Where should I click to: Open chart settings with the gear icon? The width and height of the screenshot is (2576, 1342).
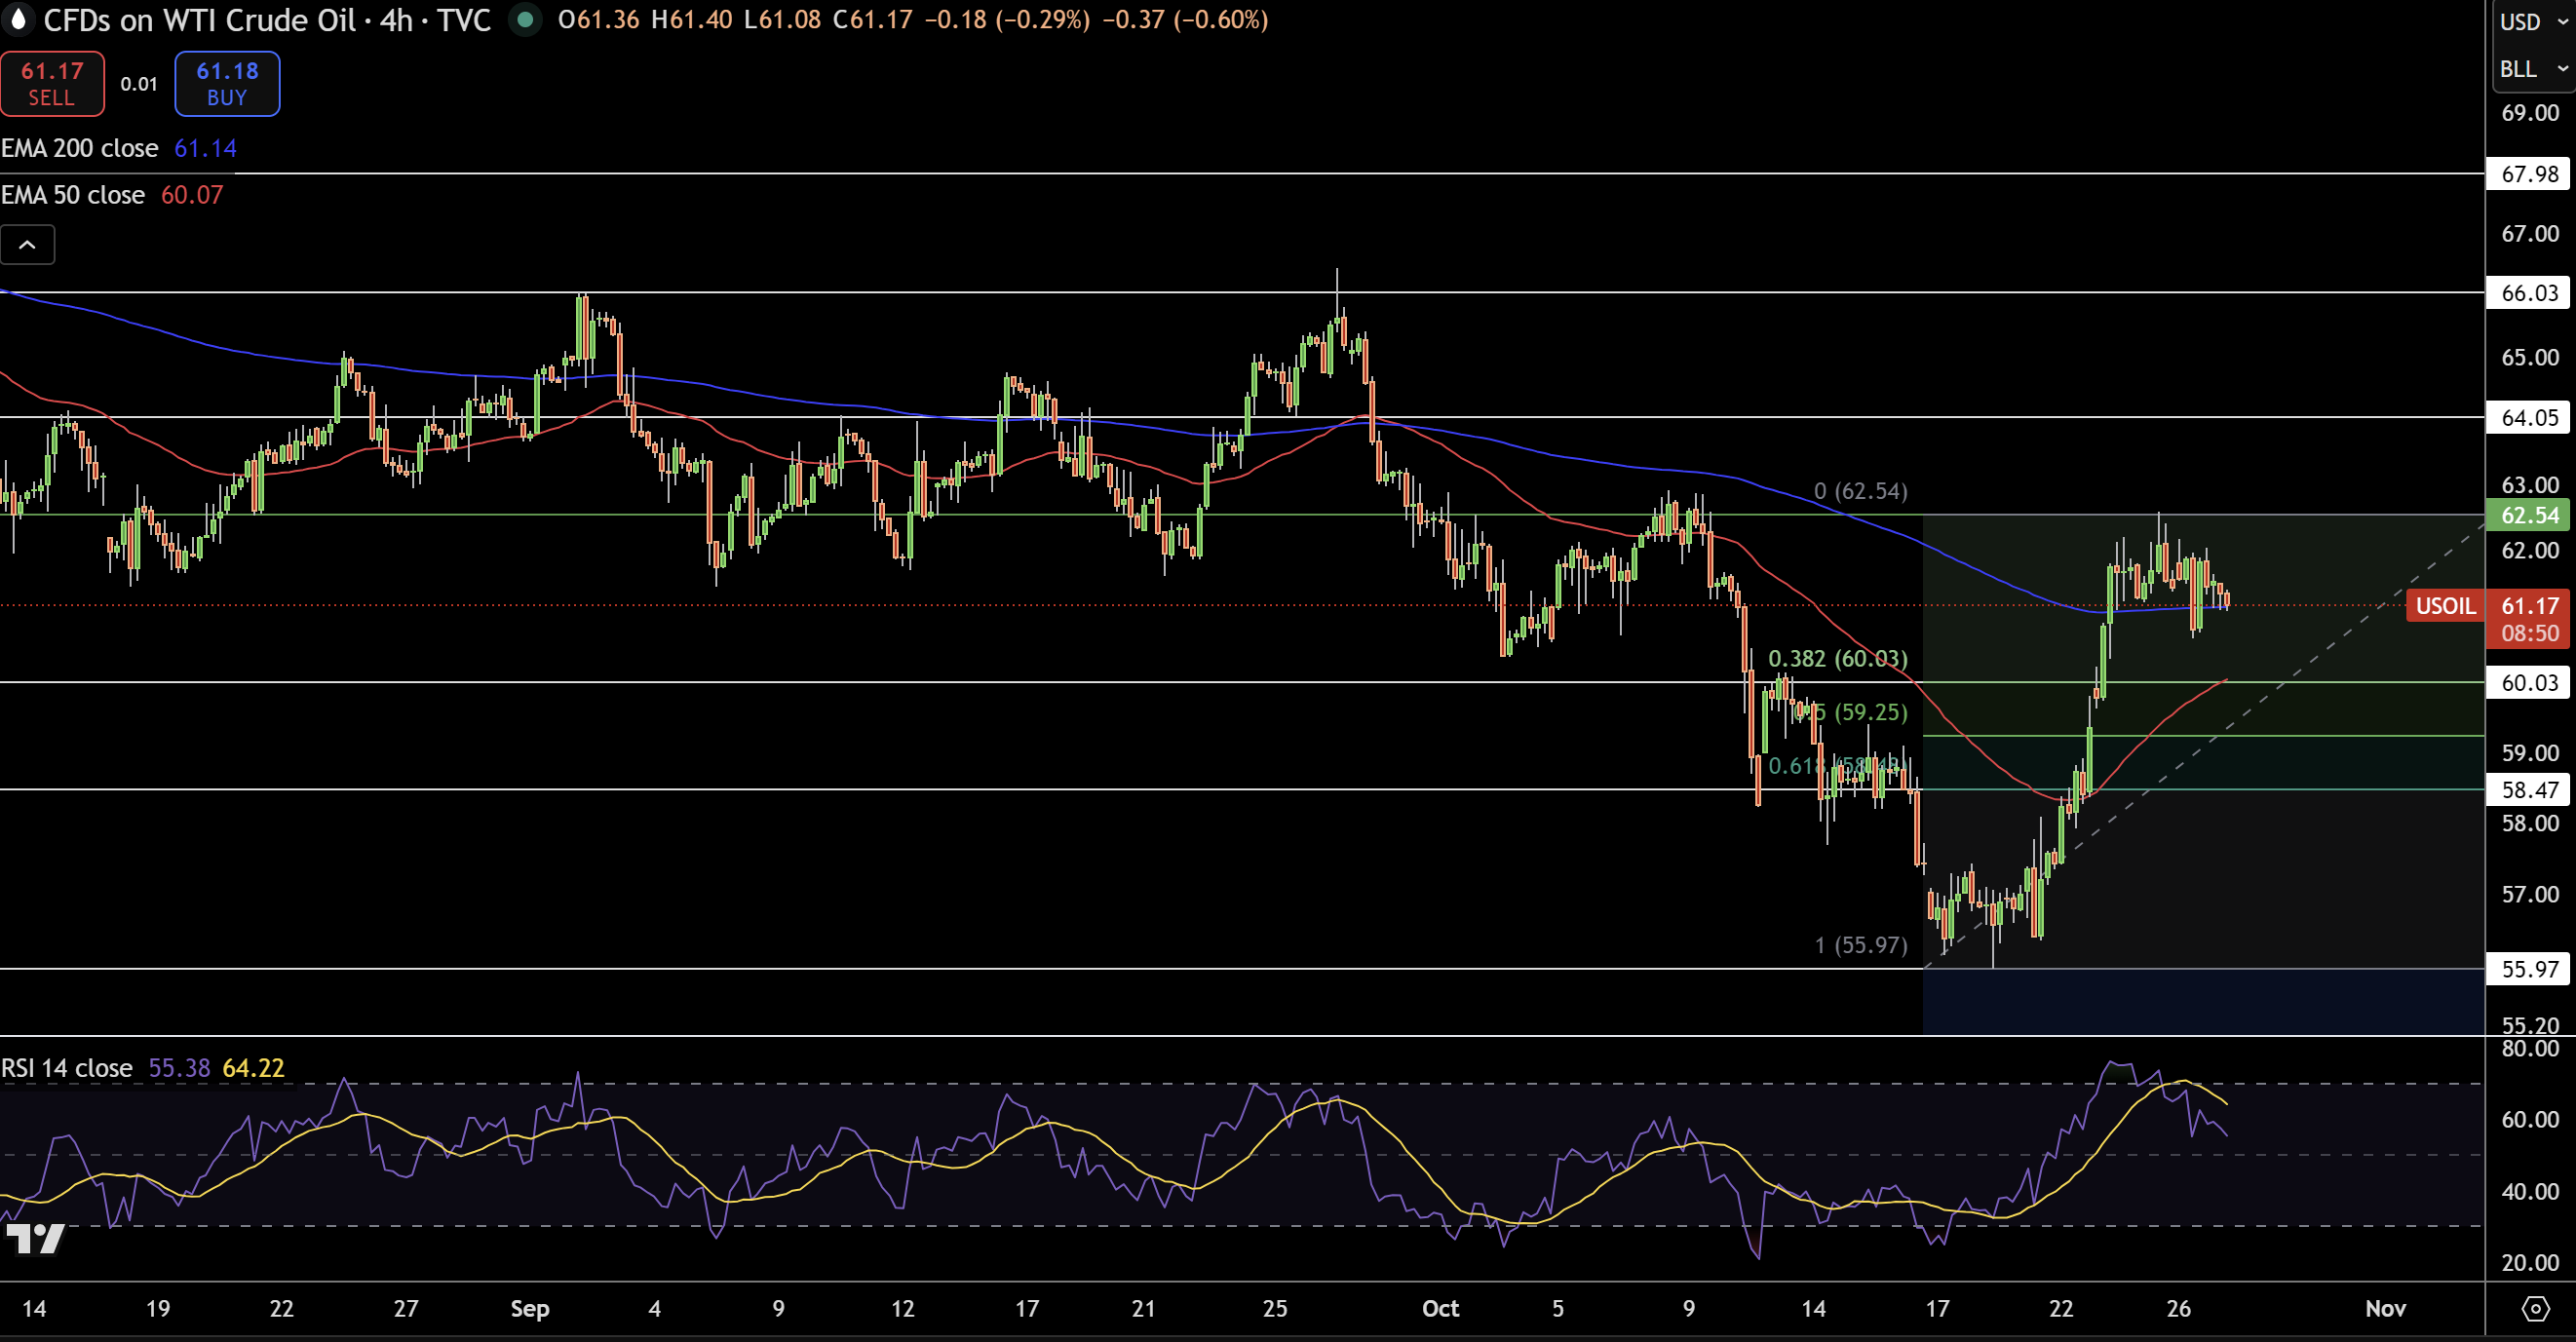[2537, 1308]
